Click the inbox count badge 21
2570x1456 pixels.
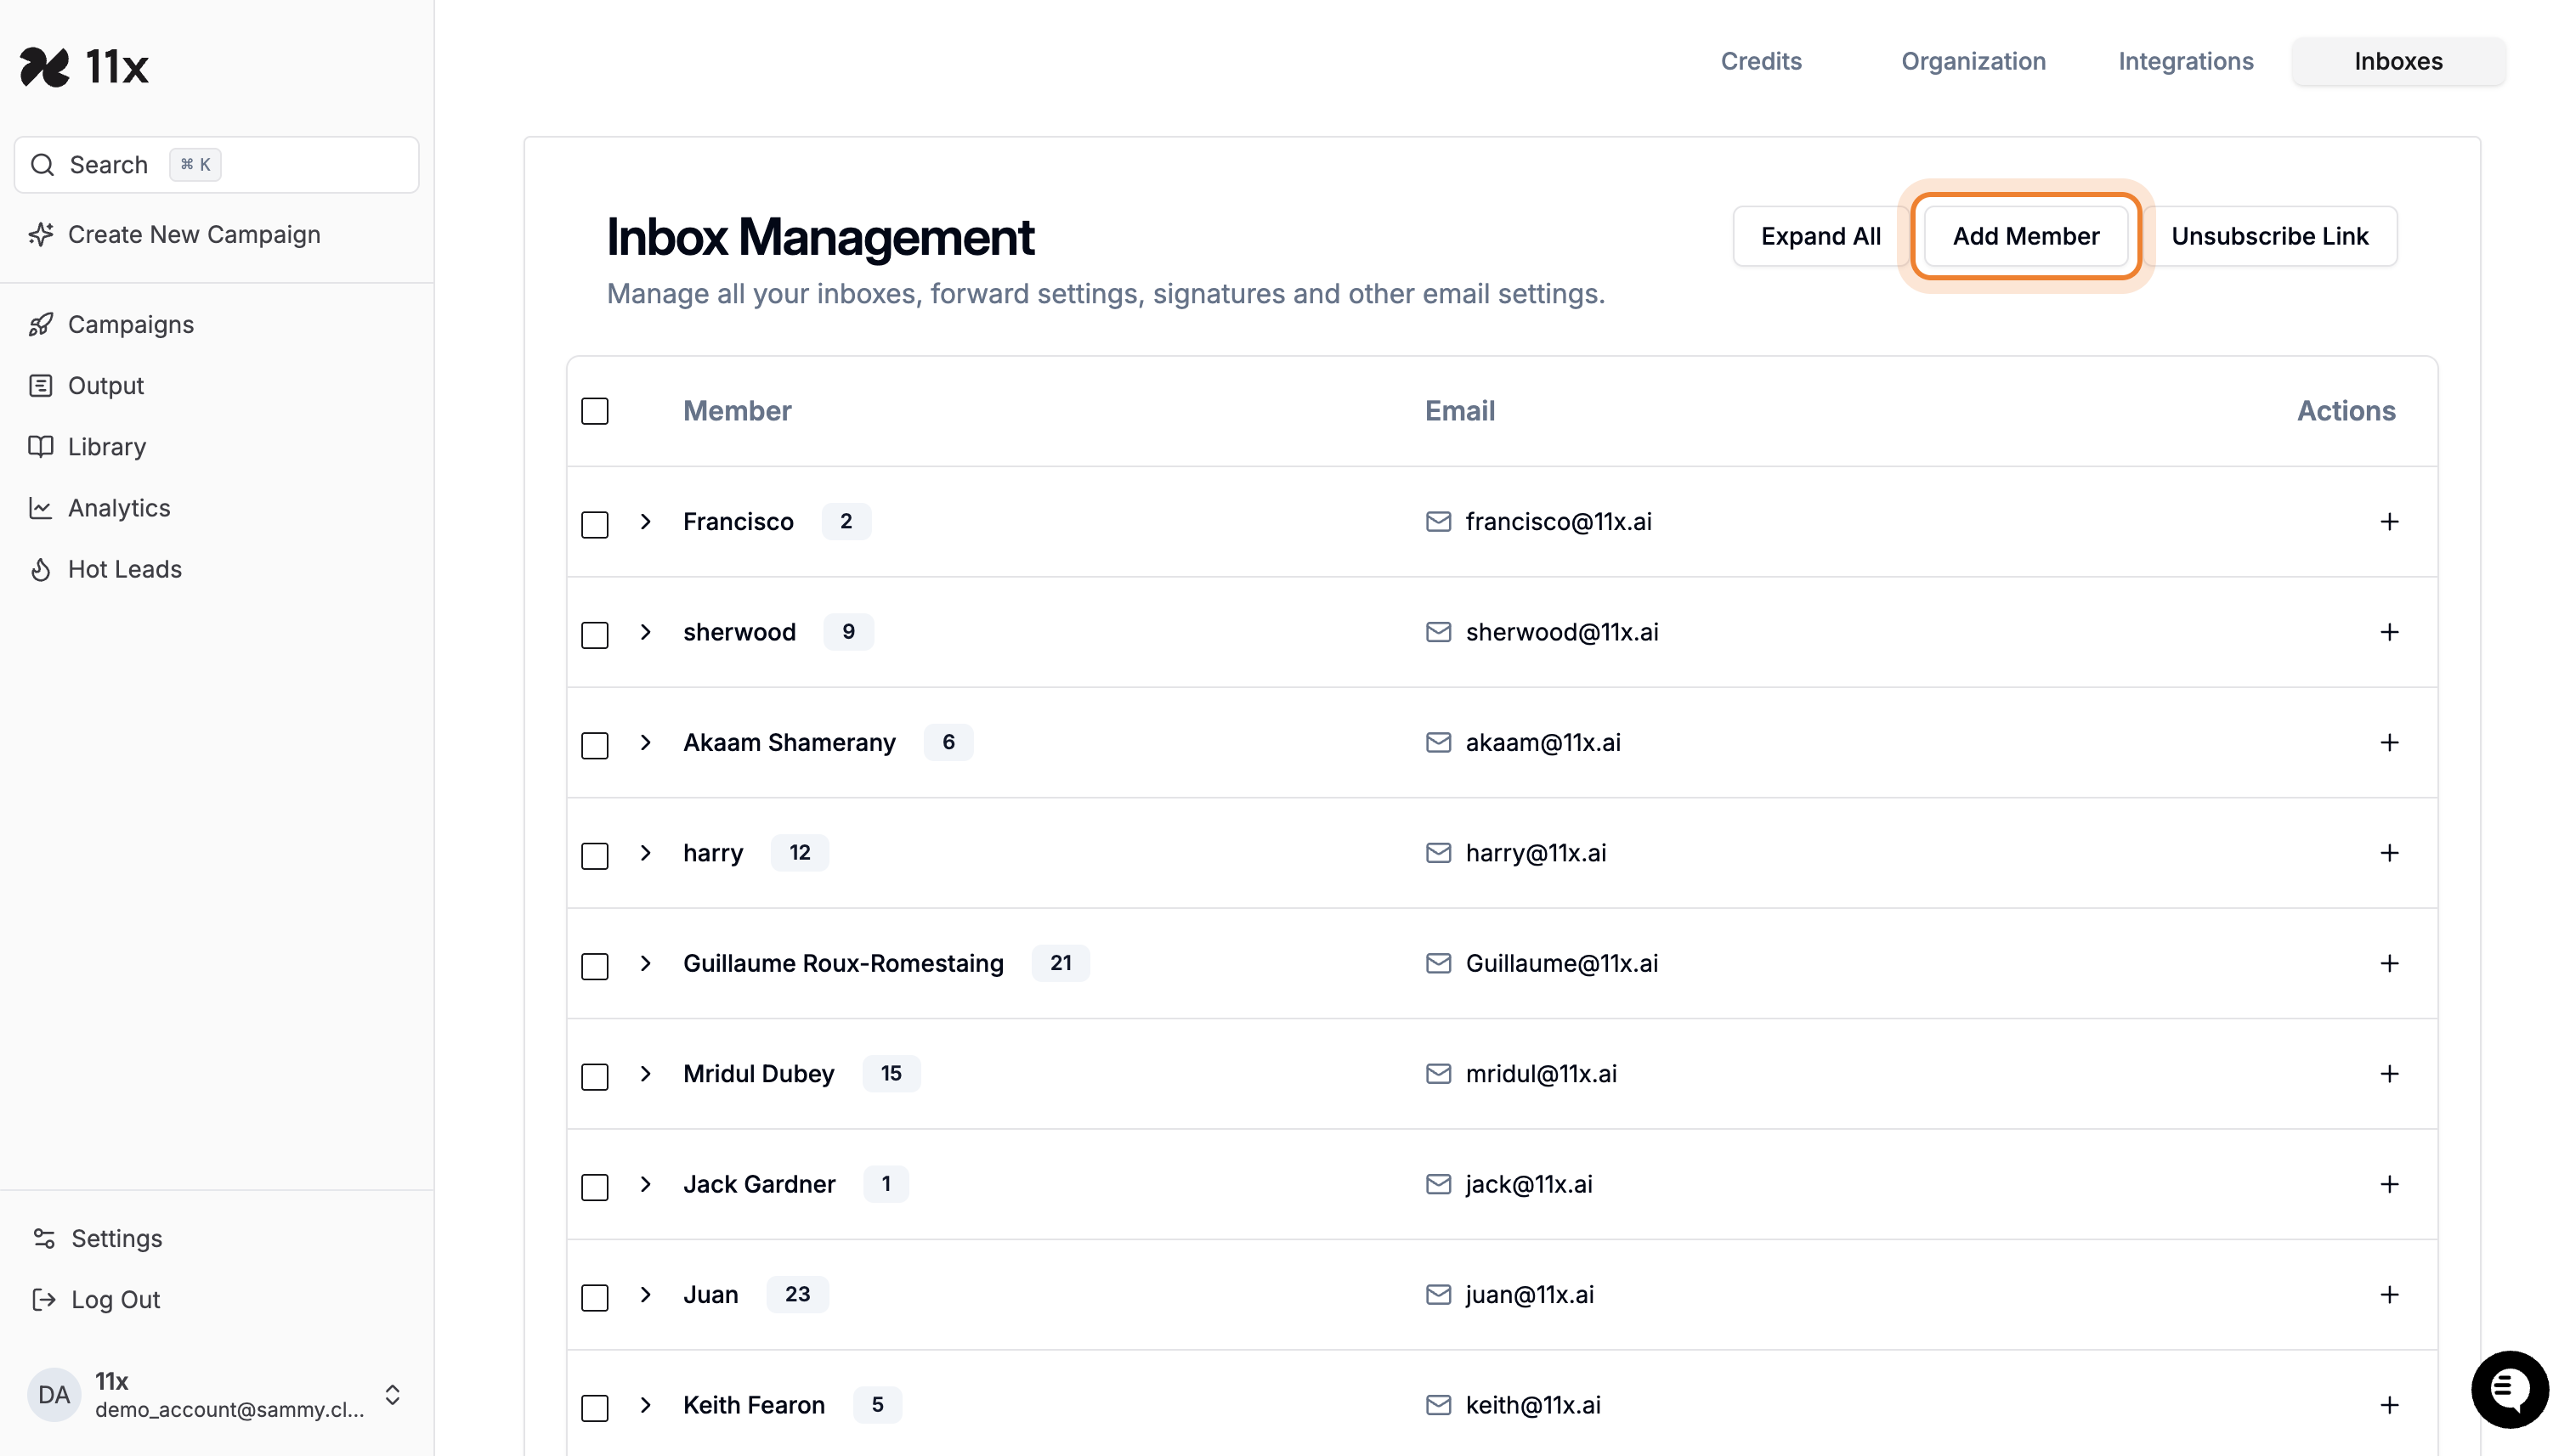click(x=1061, y=963)
